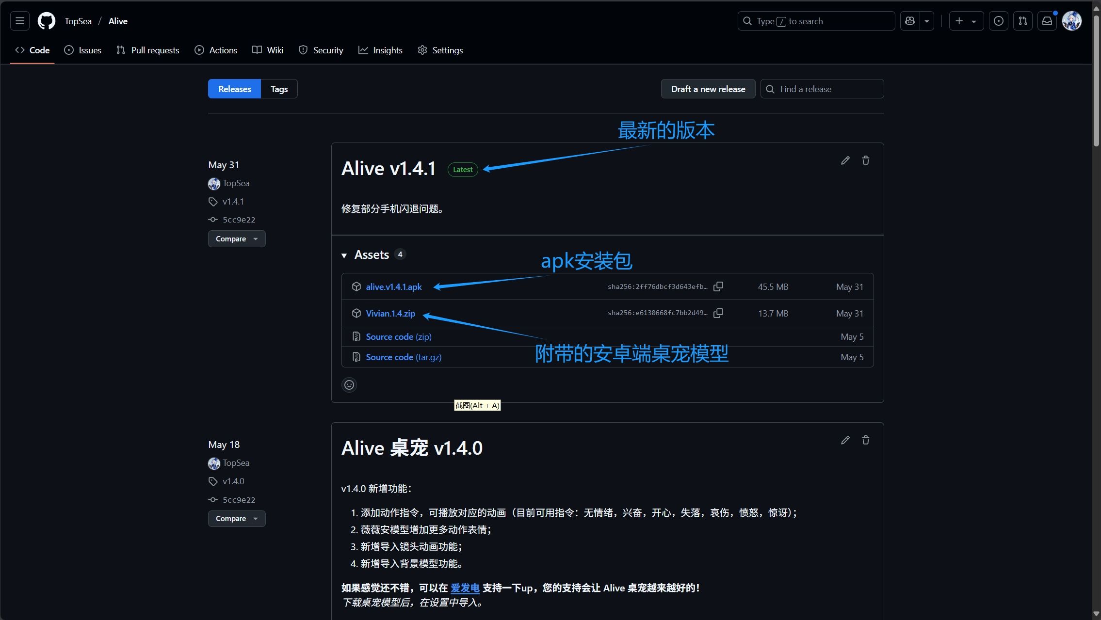The width and height of the screenshot is (1101, 620).
Task: Open Compare dropdown for v1.4.0
Action: (237, 519)
